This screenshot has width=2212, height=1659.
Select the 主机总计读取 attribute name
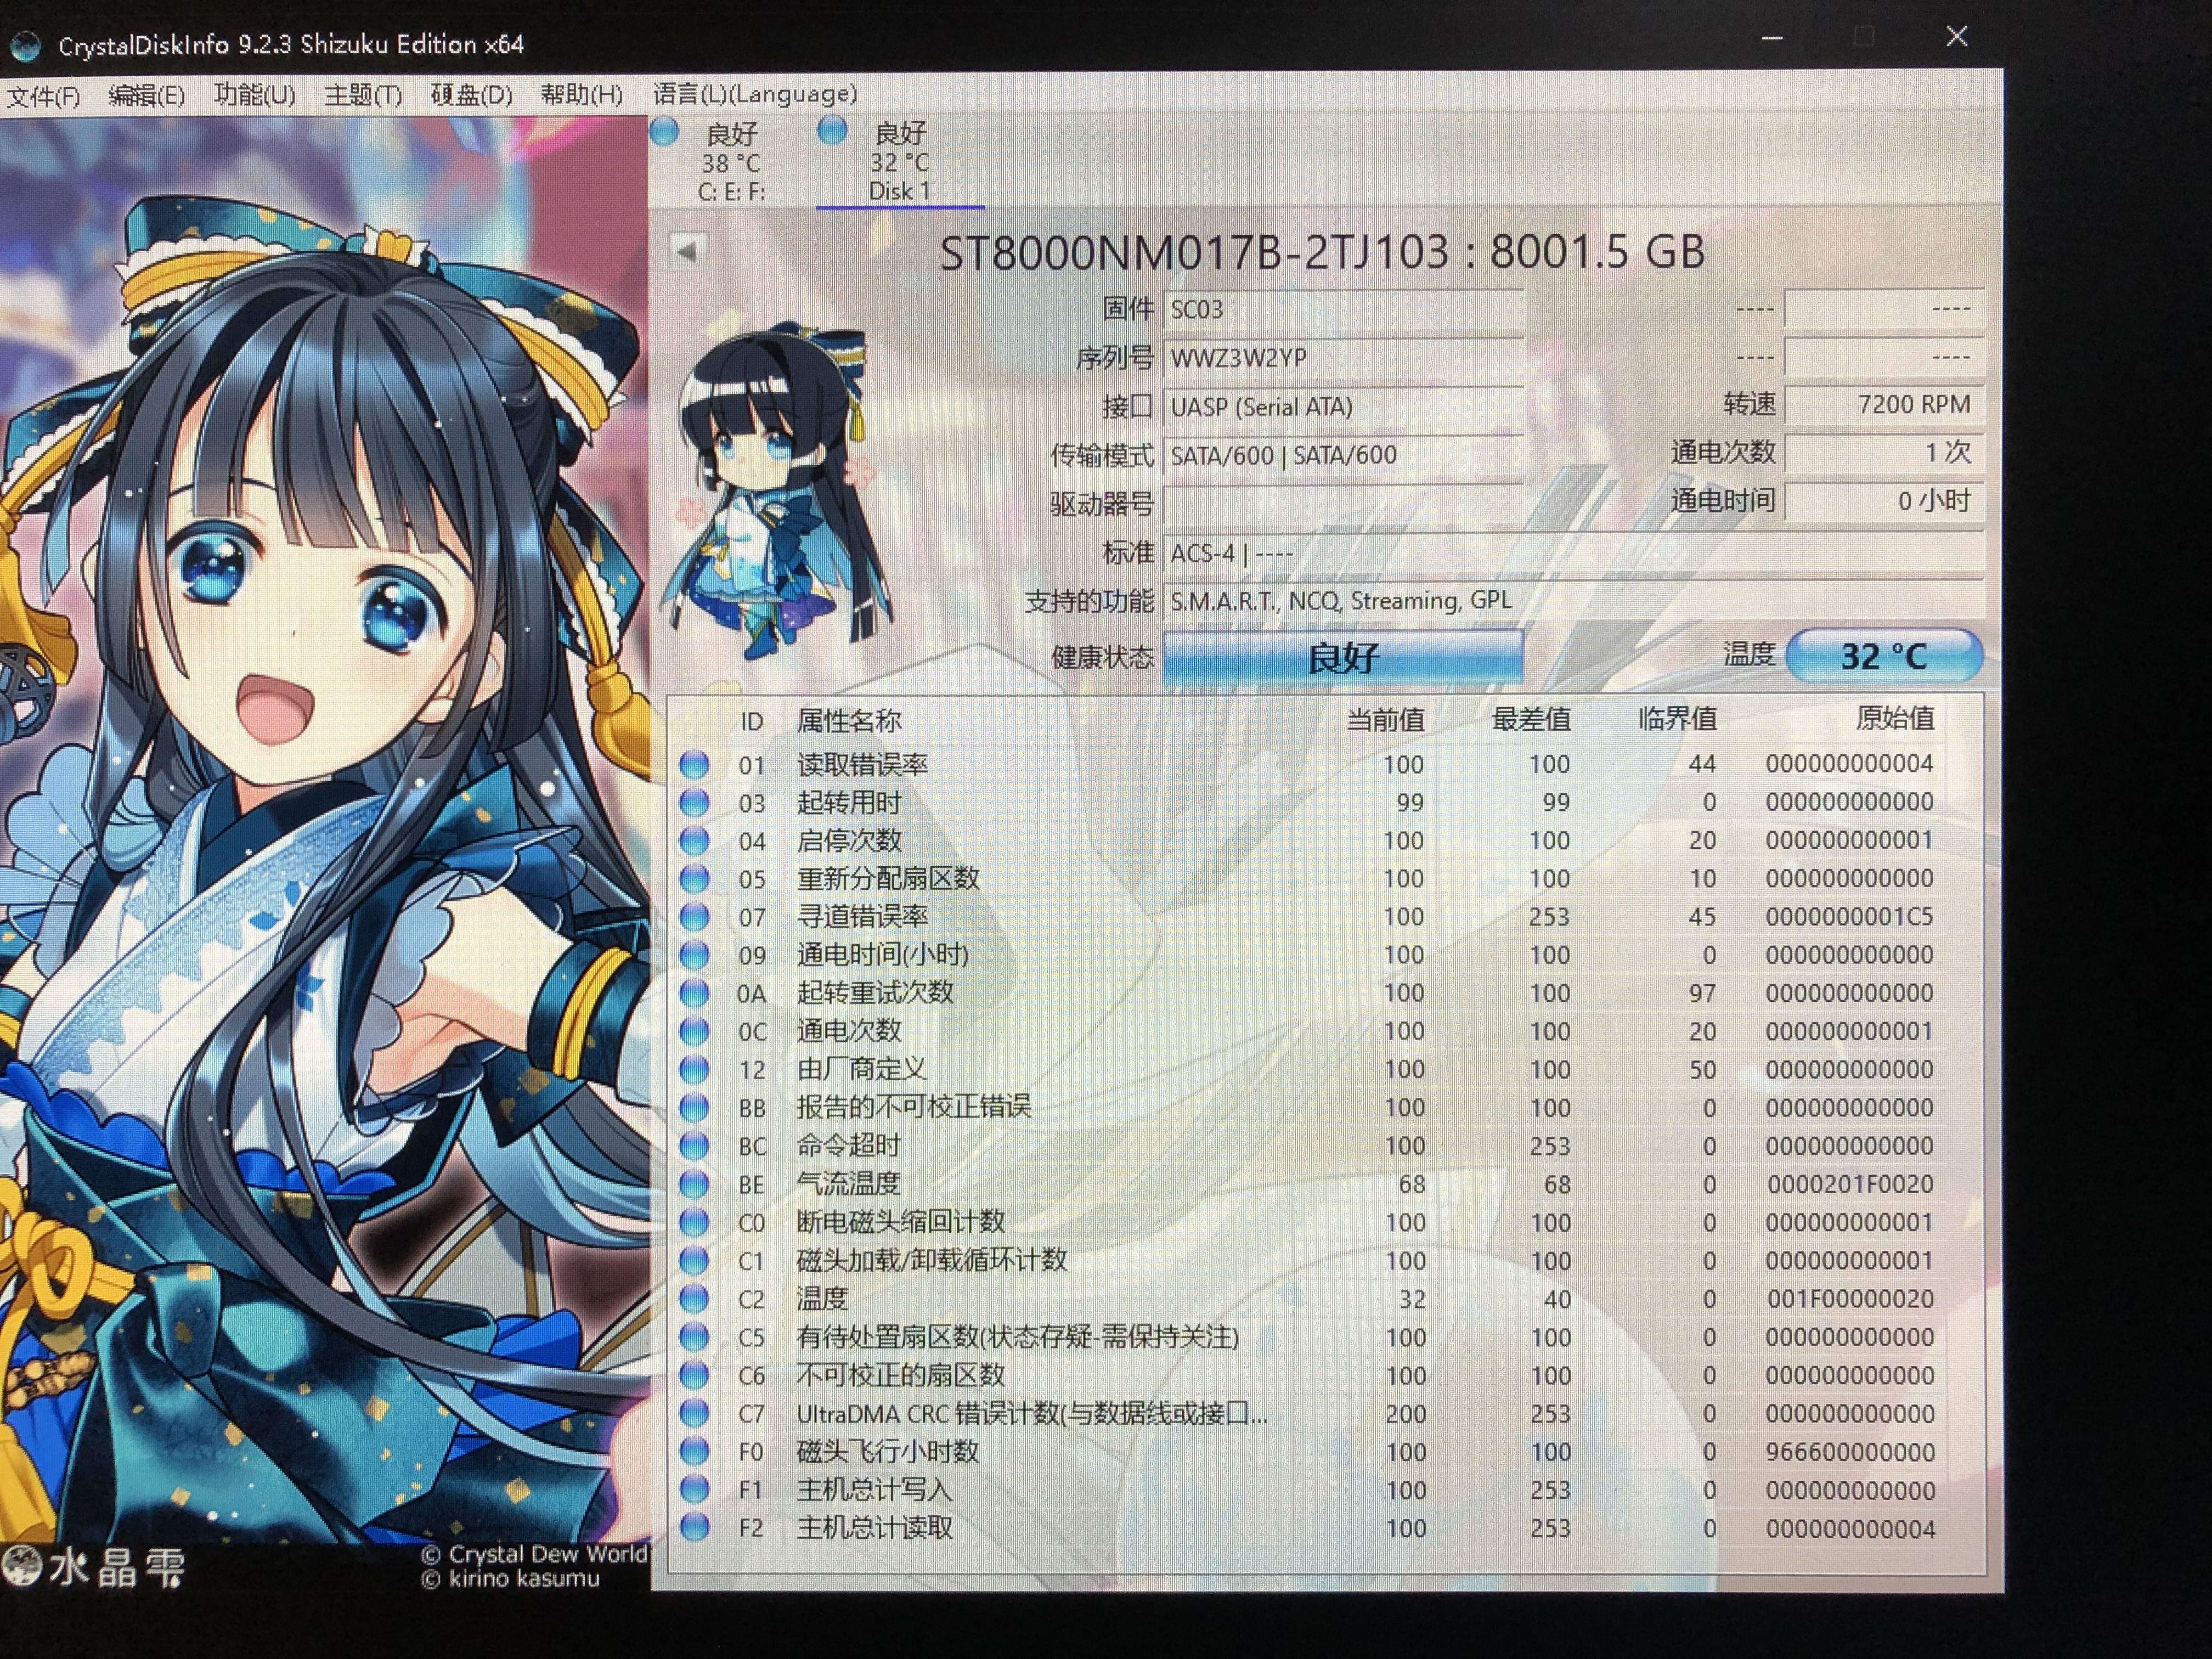[875, 1527]
